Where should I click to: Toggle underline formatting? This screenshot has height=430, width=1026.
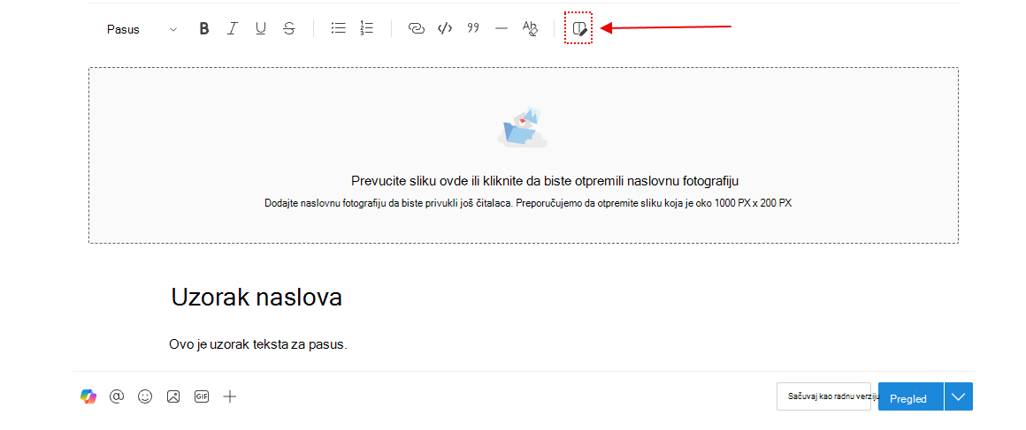[x=260, y=28]
